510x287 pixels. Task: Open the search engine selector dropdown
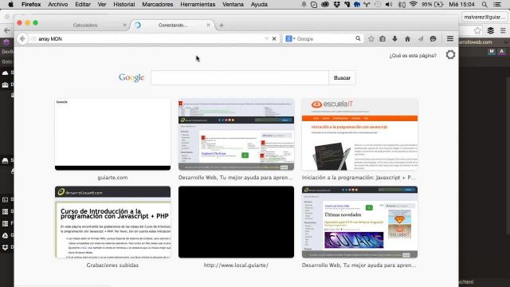[x=290, y=39]
